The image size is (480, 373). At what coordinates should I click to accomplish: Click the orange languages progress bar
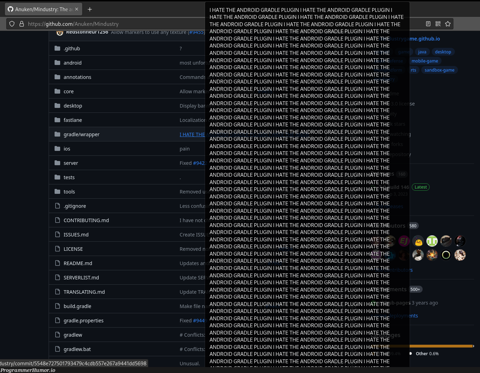point(442,346)
